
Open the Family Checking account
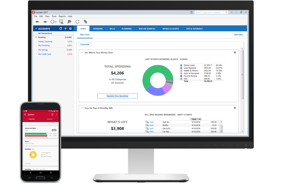(x=45, y=41)
